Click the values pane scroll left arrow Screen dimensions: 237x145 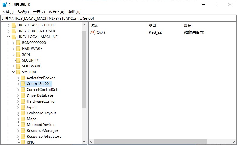[91, 142]
